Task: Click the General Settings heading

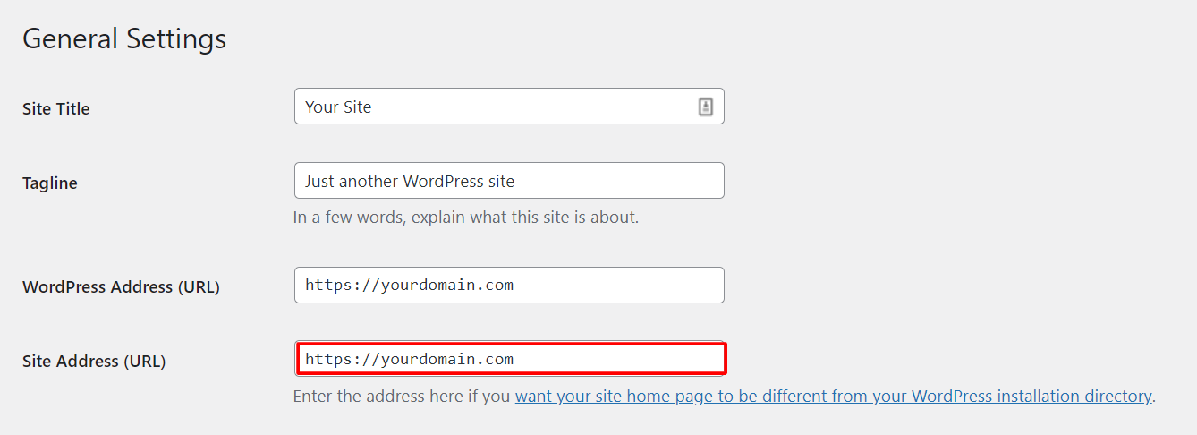Action: pyautogui.click(x=124, y=39)
